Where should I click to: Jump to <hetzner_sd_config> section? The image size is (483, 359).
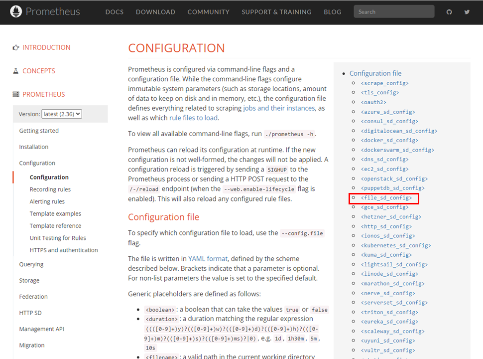pyautogui.click(x=391, y=217)
